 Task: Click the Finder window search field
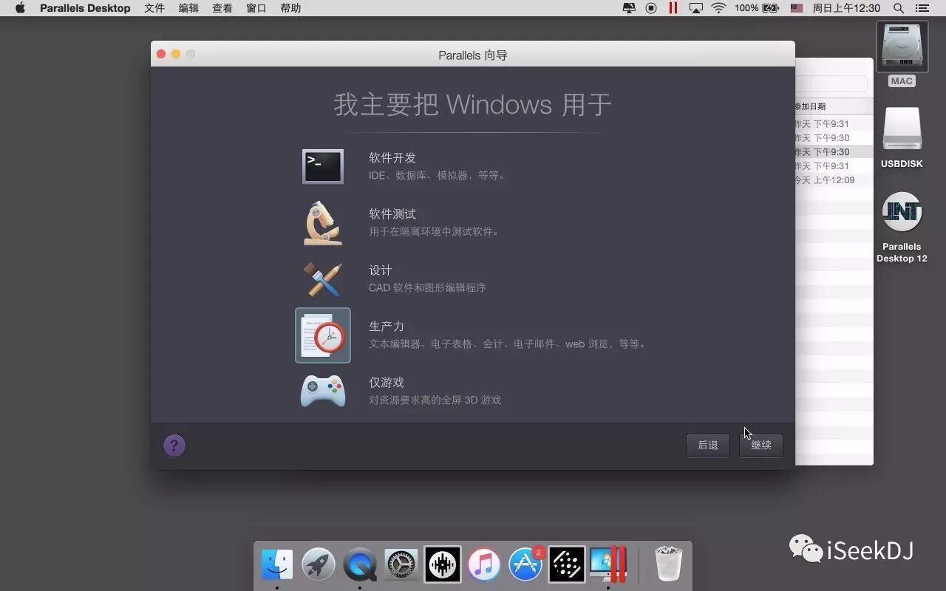(831, 83)
